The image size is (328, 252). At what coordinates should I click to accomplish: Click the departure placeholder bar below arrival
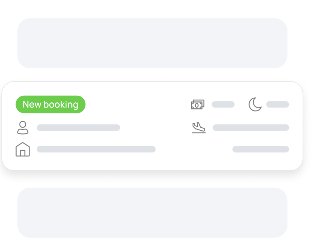(261, 149)
